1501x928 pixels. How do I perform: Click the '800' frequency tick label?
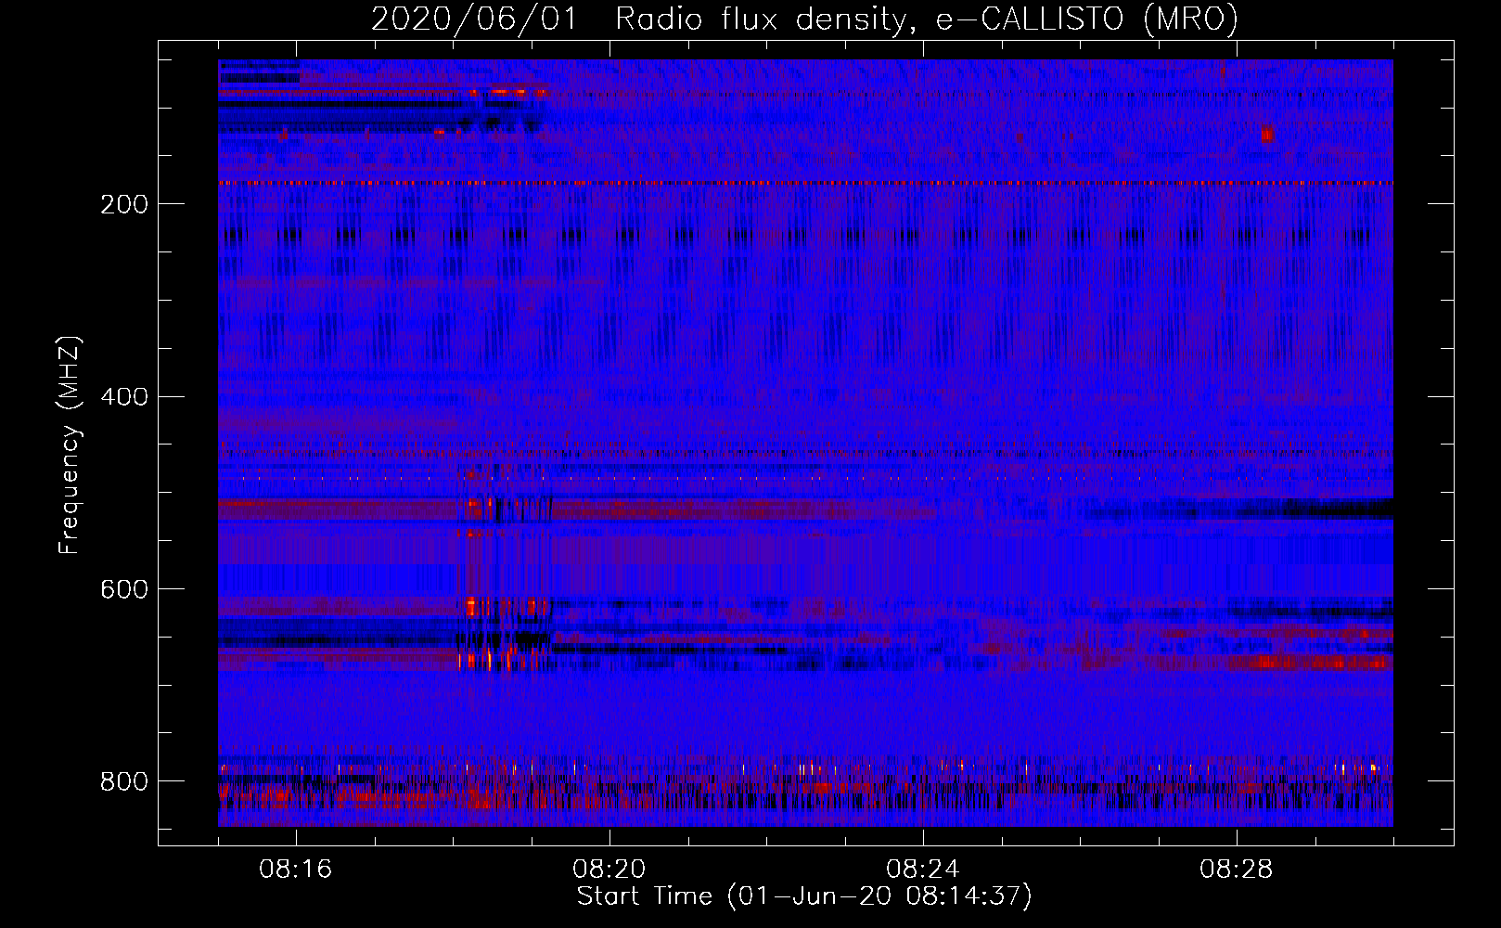pyautogui.click(x=124, y=781)
